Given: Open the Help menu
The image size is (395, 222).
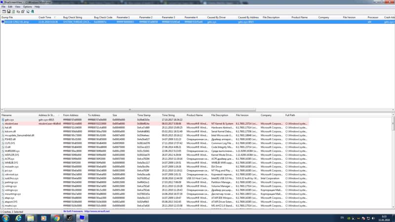Looking at the screenshot, I should pyautogui.click(x=38, y=7).
